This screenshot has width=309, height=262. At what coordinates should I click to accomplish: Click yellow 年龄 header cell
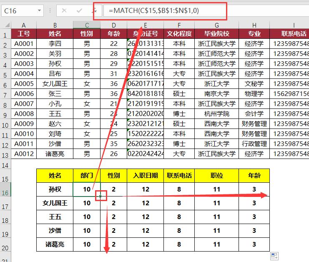tap(254, 176)
